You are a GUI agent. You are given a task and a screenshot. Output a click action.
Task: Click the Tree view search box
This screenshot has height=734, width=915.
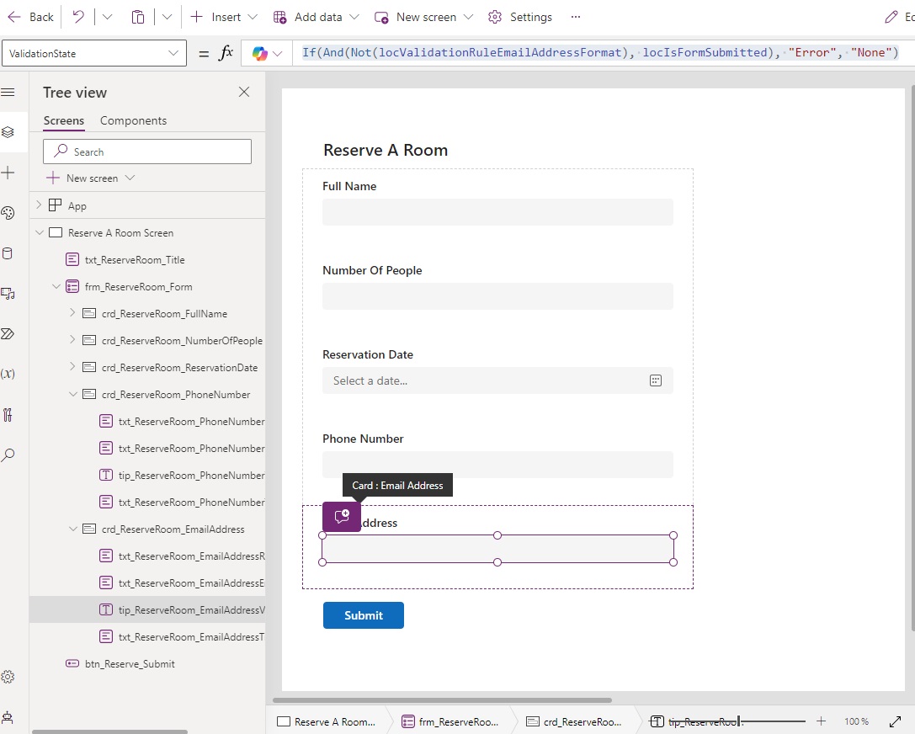pyautogui.click(x=147, y=151)
